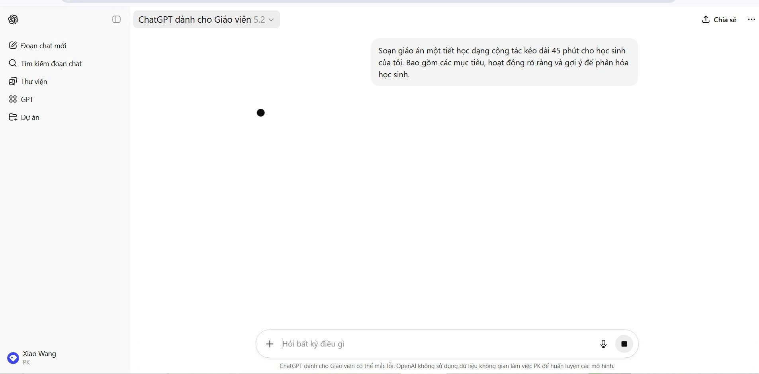Collapse the sidebar with the panel icon
Viewport: 759px width, 374px height.
pyautogui.click(x=116, y=20)
